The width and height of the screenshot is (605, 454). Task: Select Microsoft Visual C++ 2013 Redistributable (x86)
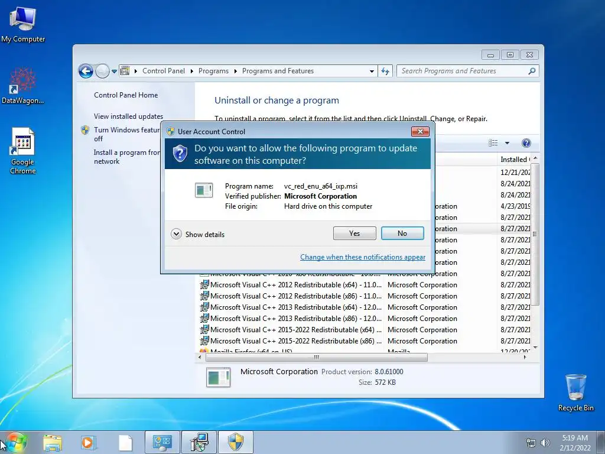point(295,319)
